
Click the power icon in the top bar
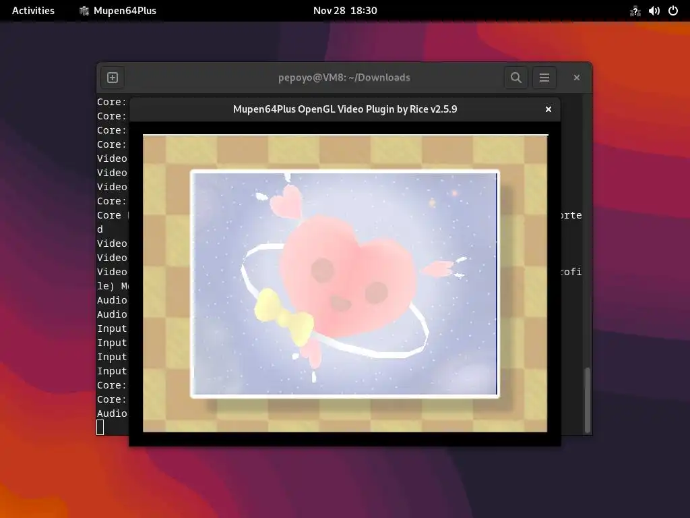(x=673, y=11)
